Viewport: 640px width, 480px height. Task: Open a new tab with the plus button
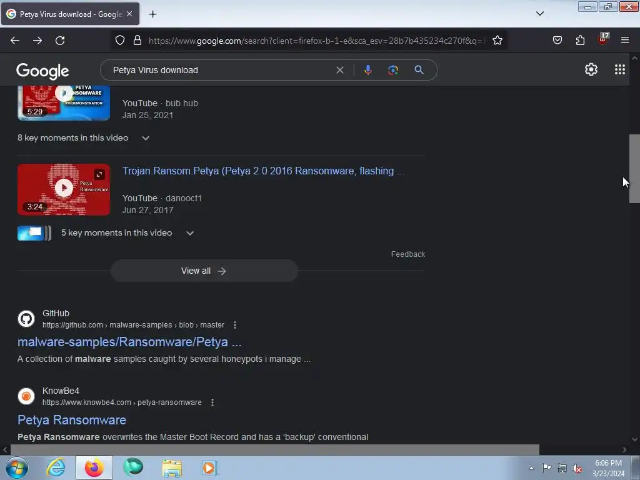(x=152, y=14)
